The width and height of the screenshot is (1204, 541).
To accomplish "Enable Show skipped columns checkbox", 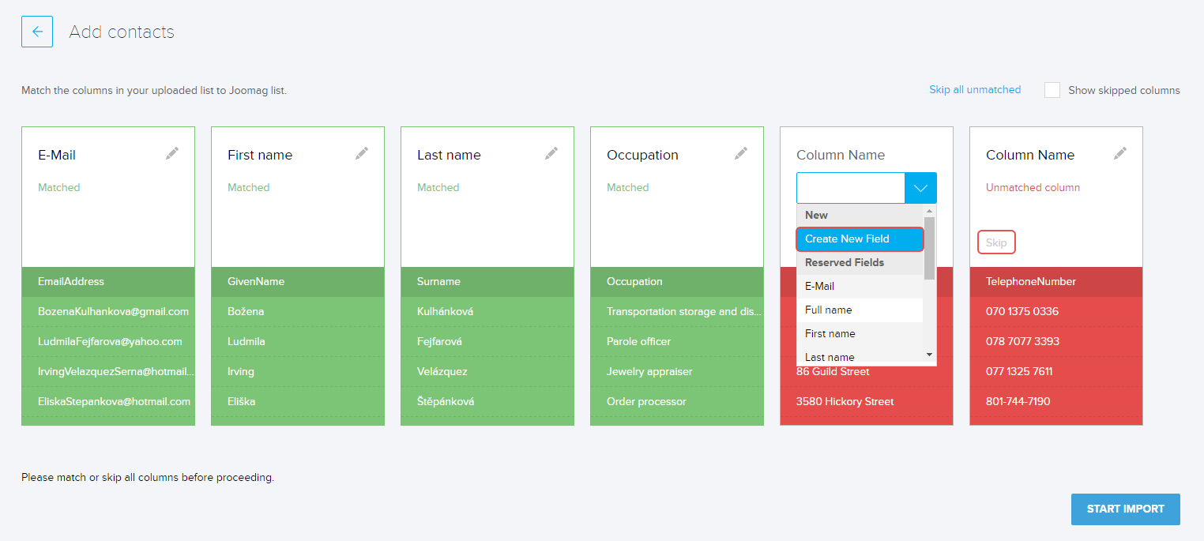I will coord(1052,90).
